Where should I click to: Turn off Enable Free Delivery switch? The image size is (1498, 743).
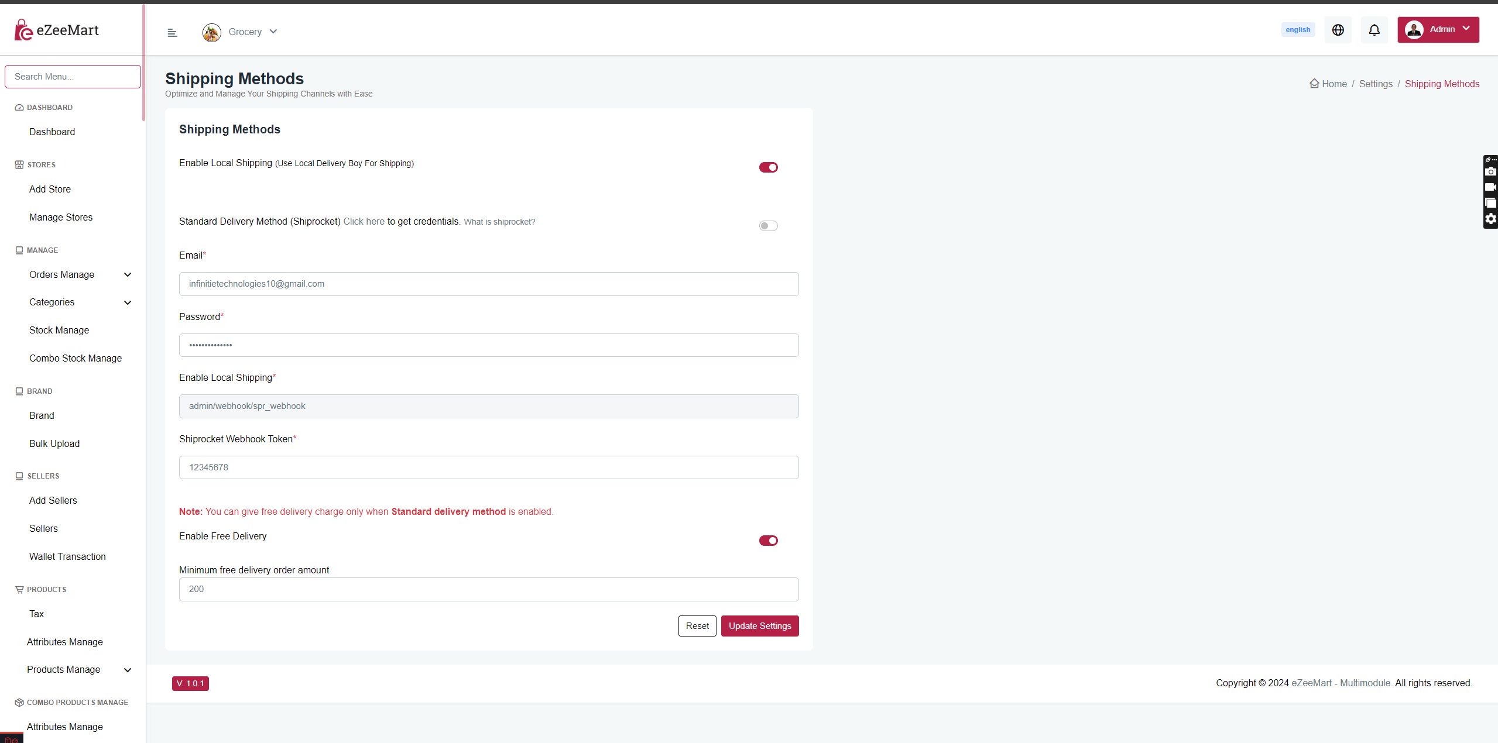(768, 541)
